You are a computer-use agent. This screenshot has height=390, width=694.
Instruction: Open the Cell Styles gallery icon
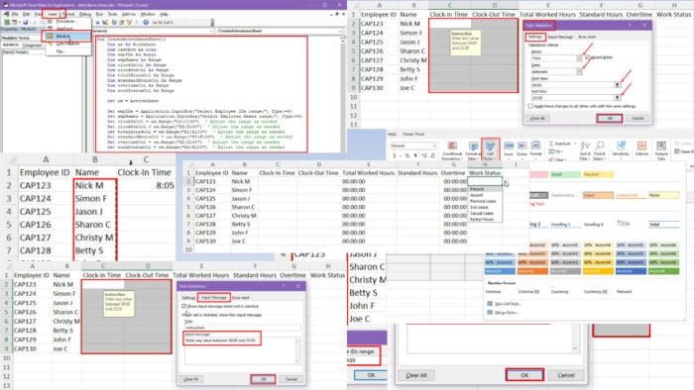point(490,146)
